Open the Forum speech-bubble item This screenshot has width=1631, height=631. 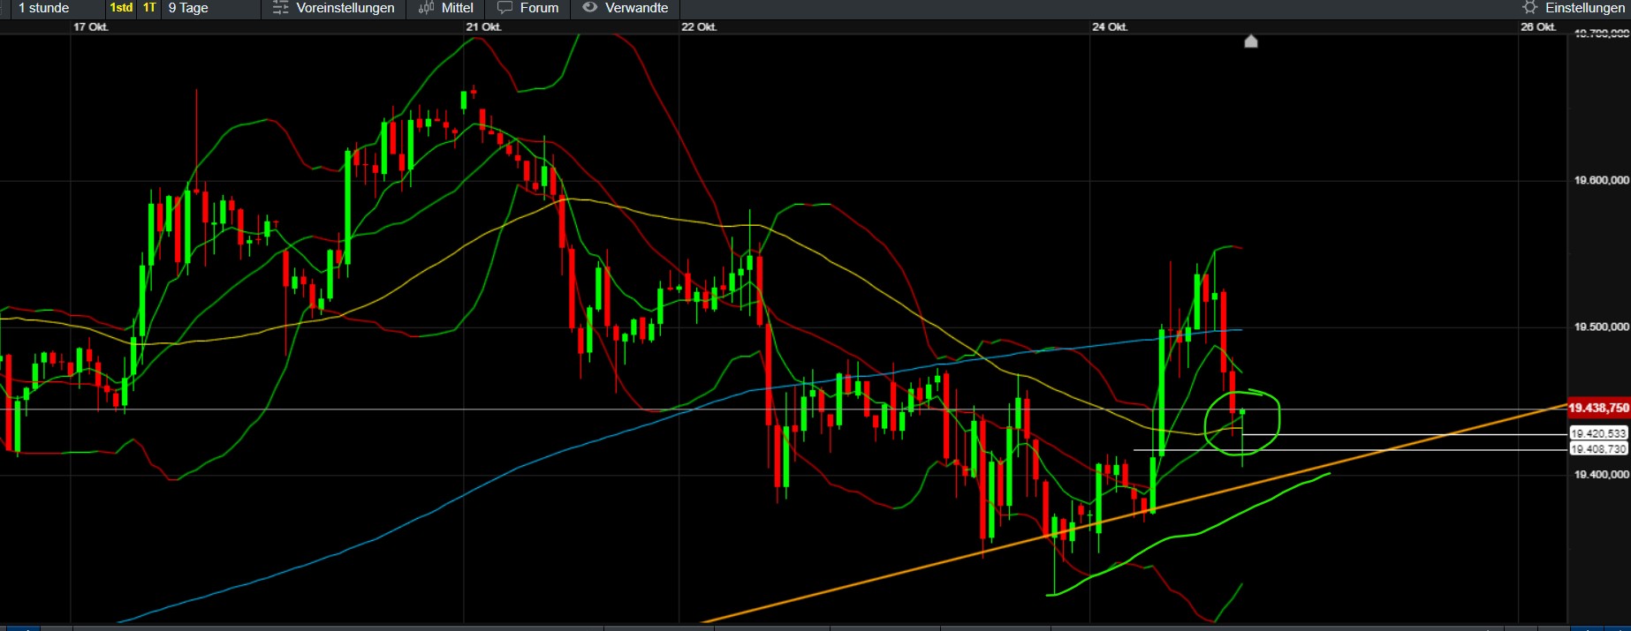tap(528, 8)
